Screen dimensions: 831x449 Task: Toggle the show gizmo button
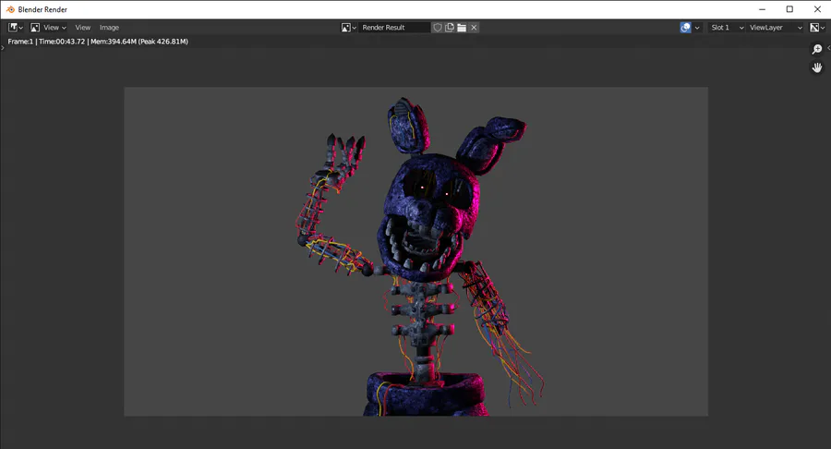[x=685, y=28]
